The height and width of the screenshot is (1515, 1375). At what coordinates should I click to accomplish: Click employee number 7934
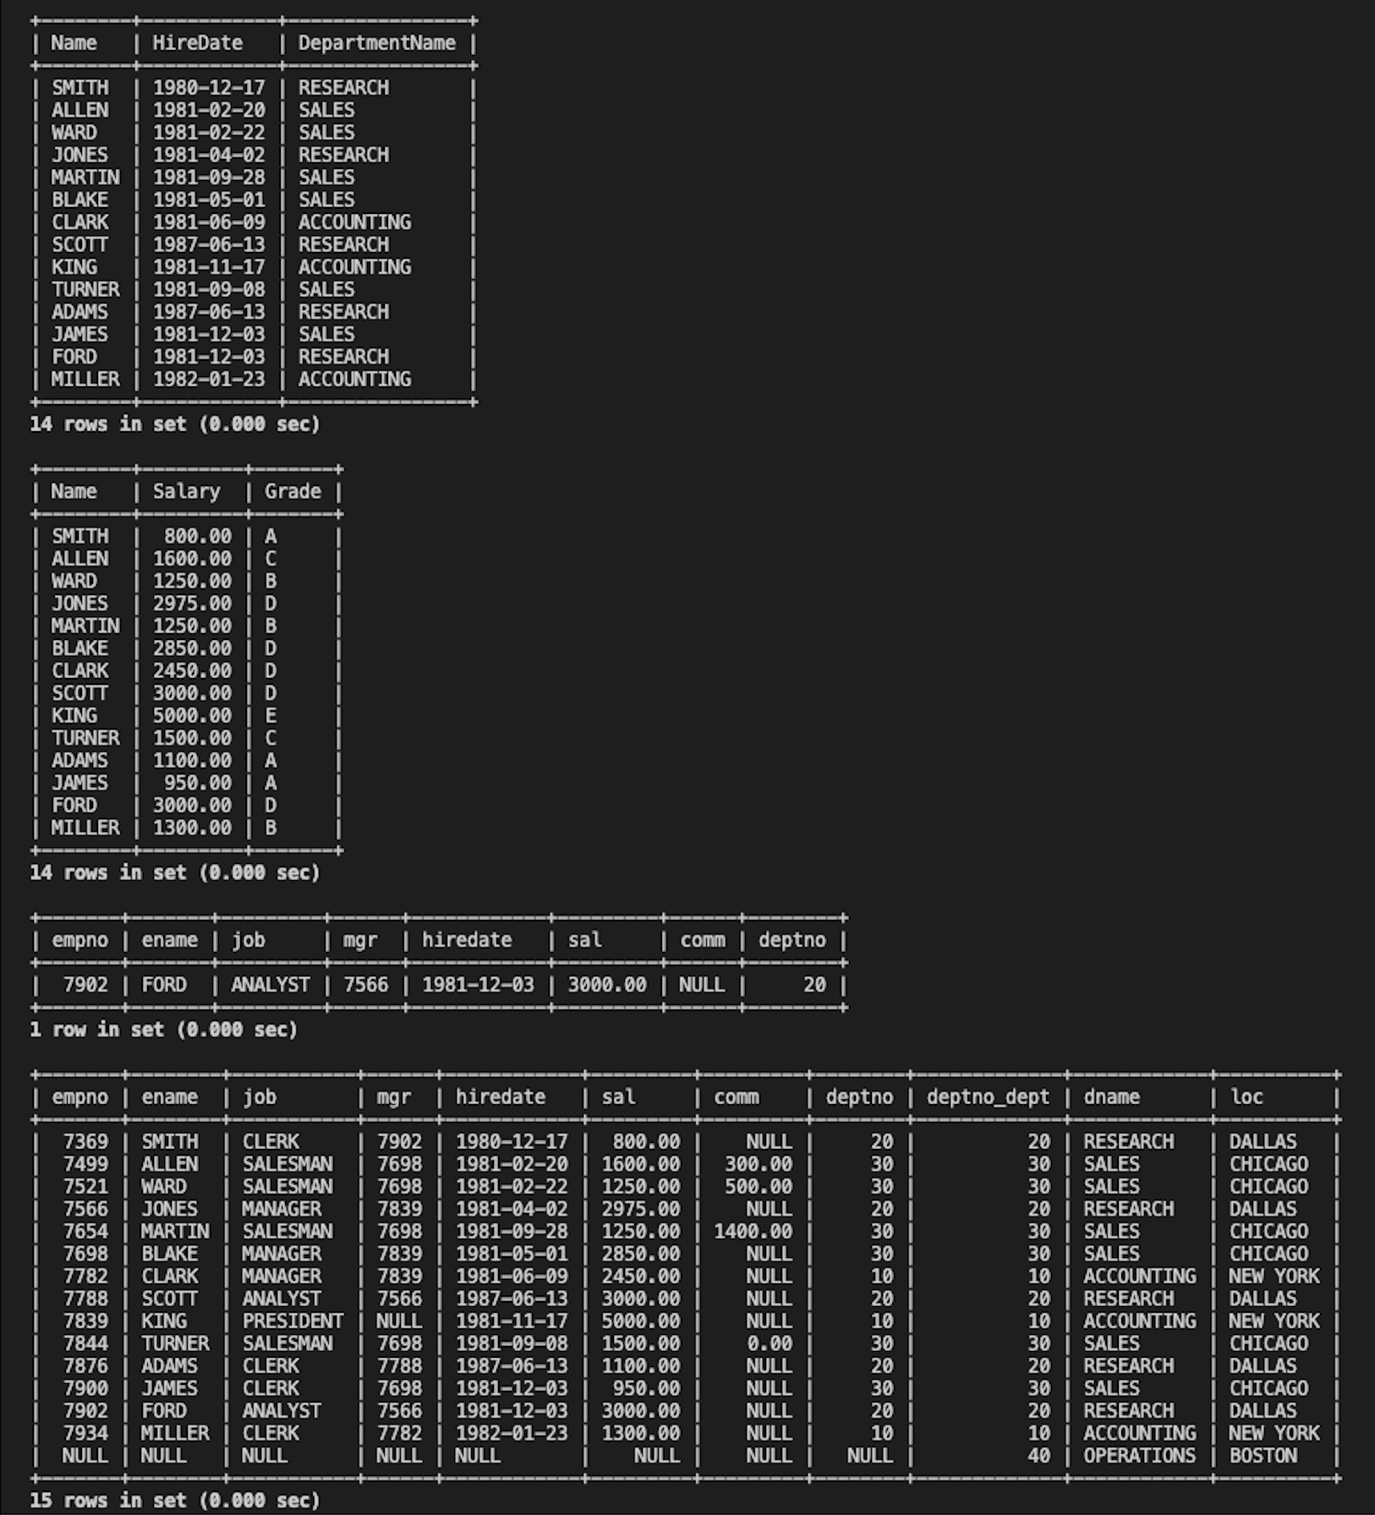pos(85,1433)
